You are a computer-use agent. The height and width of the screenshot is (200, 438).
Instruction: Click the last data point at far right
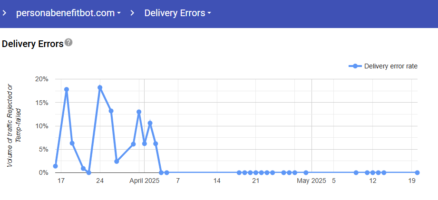pos(417,172)
